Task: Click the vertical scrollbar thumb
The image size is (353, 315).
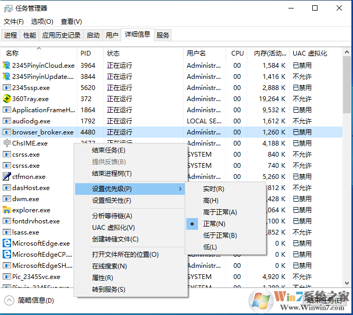Action: (x=347, y=85)
